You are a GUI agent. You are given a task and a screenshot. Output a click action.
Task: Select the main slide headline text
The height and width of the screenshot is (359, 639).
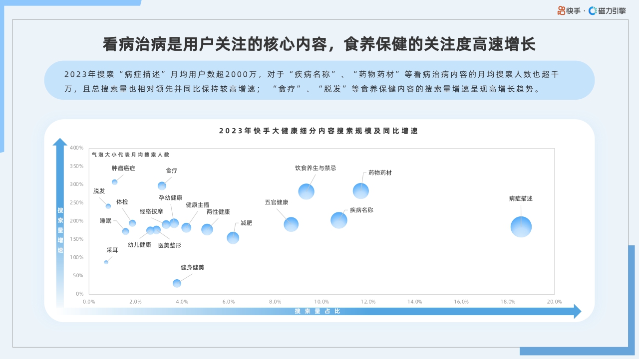point(319,42)
